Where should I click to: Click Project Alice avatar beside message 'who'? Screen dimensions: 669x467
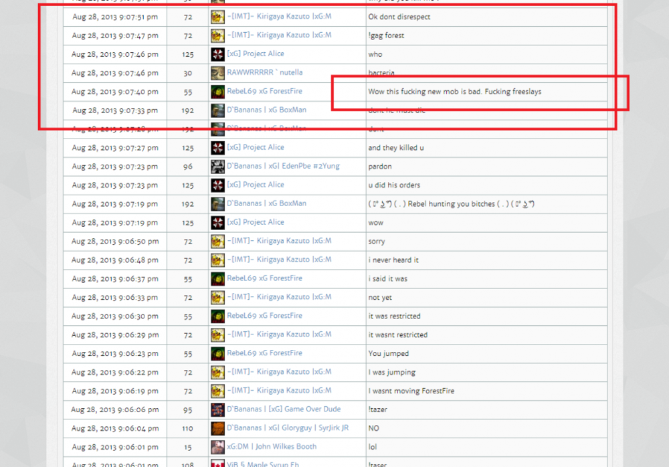[x=217, y=55]
